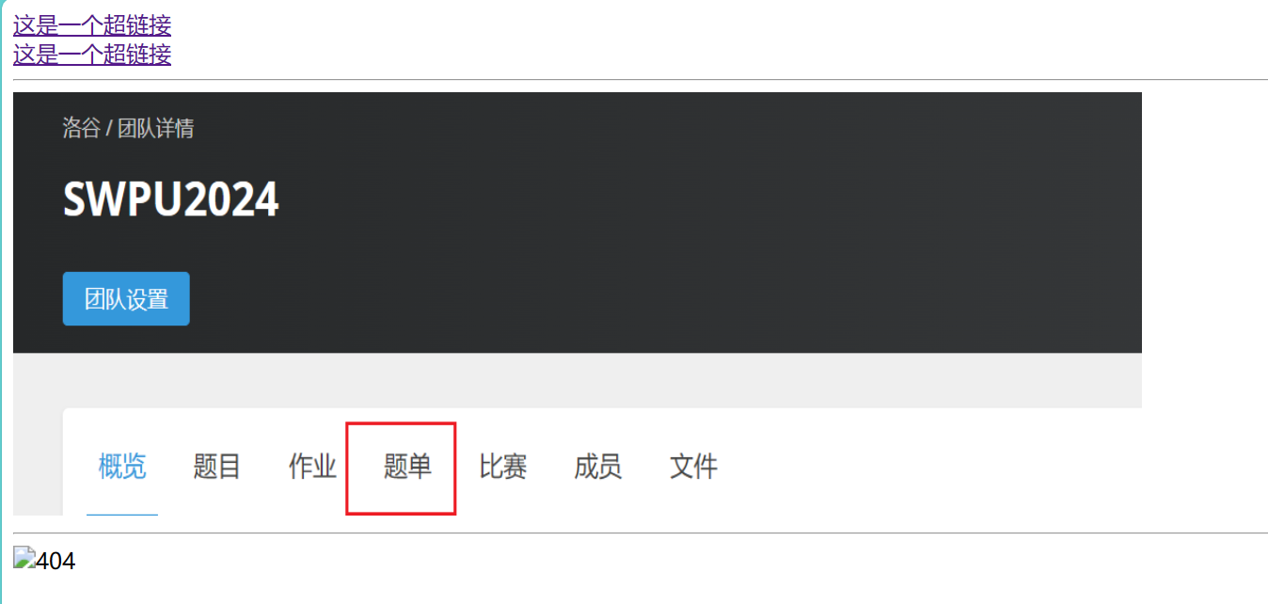Switch to the 概览 tab
Screen dimensions: 1268x604
[x=122, y=467]
